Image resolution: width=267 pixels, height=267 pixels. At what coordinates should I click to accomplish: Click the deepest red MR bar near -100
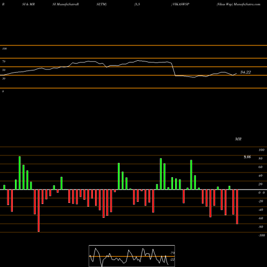coord(38,210)
